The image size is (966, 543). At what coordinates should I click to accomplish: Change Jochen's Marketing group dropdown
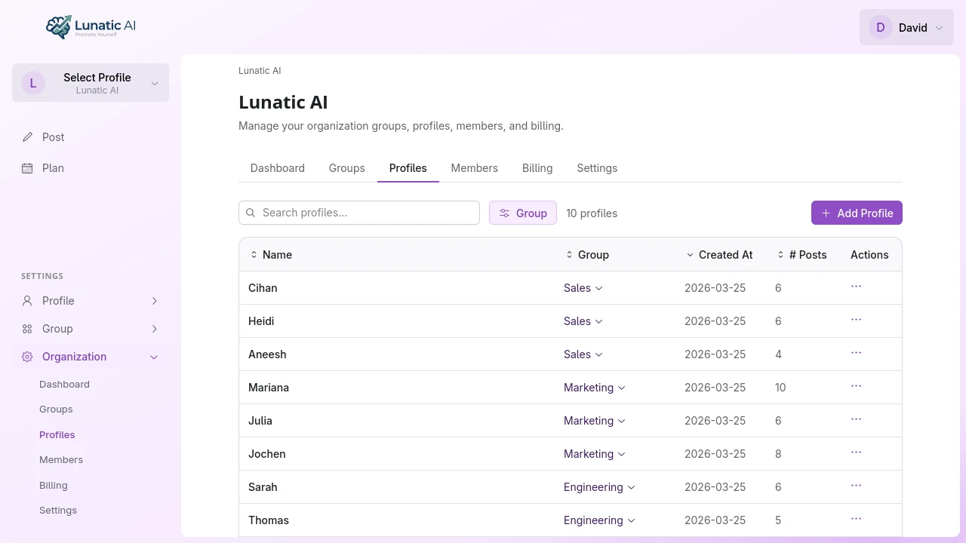[595, 454]
